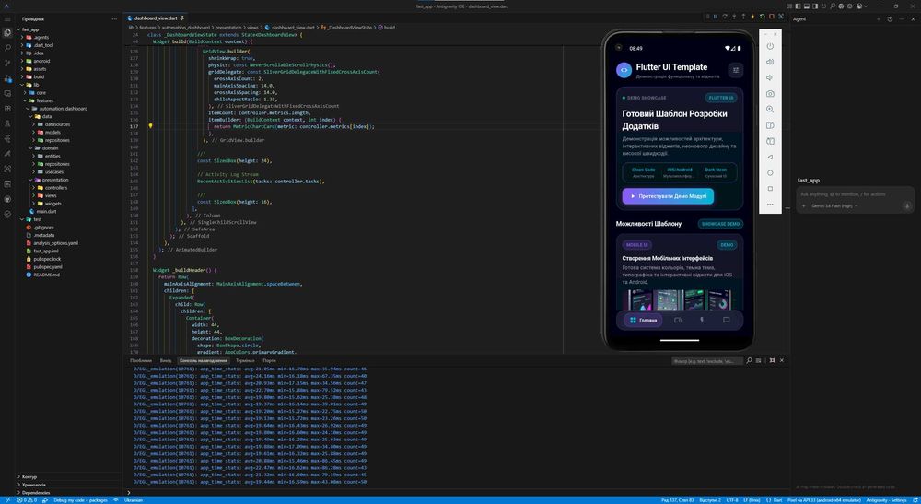Screen dimensions: 921x504
Task: Select the dashboard_view.dart editor tab
Action: [x=155, y=18]
